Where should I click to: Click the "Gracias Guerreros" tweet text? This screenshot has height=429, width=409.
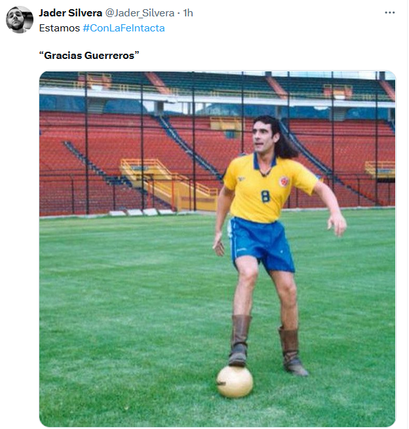[x=89, y=55]
